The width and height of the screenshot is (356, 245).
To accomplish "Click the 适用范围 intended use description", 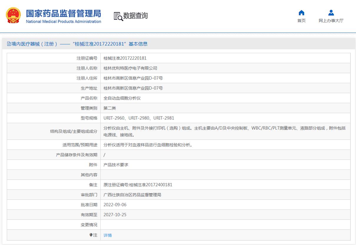I will tap(148, 145).
